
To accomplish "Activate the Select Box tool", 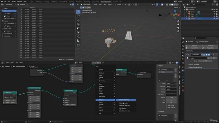I will [78, 12].
